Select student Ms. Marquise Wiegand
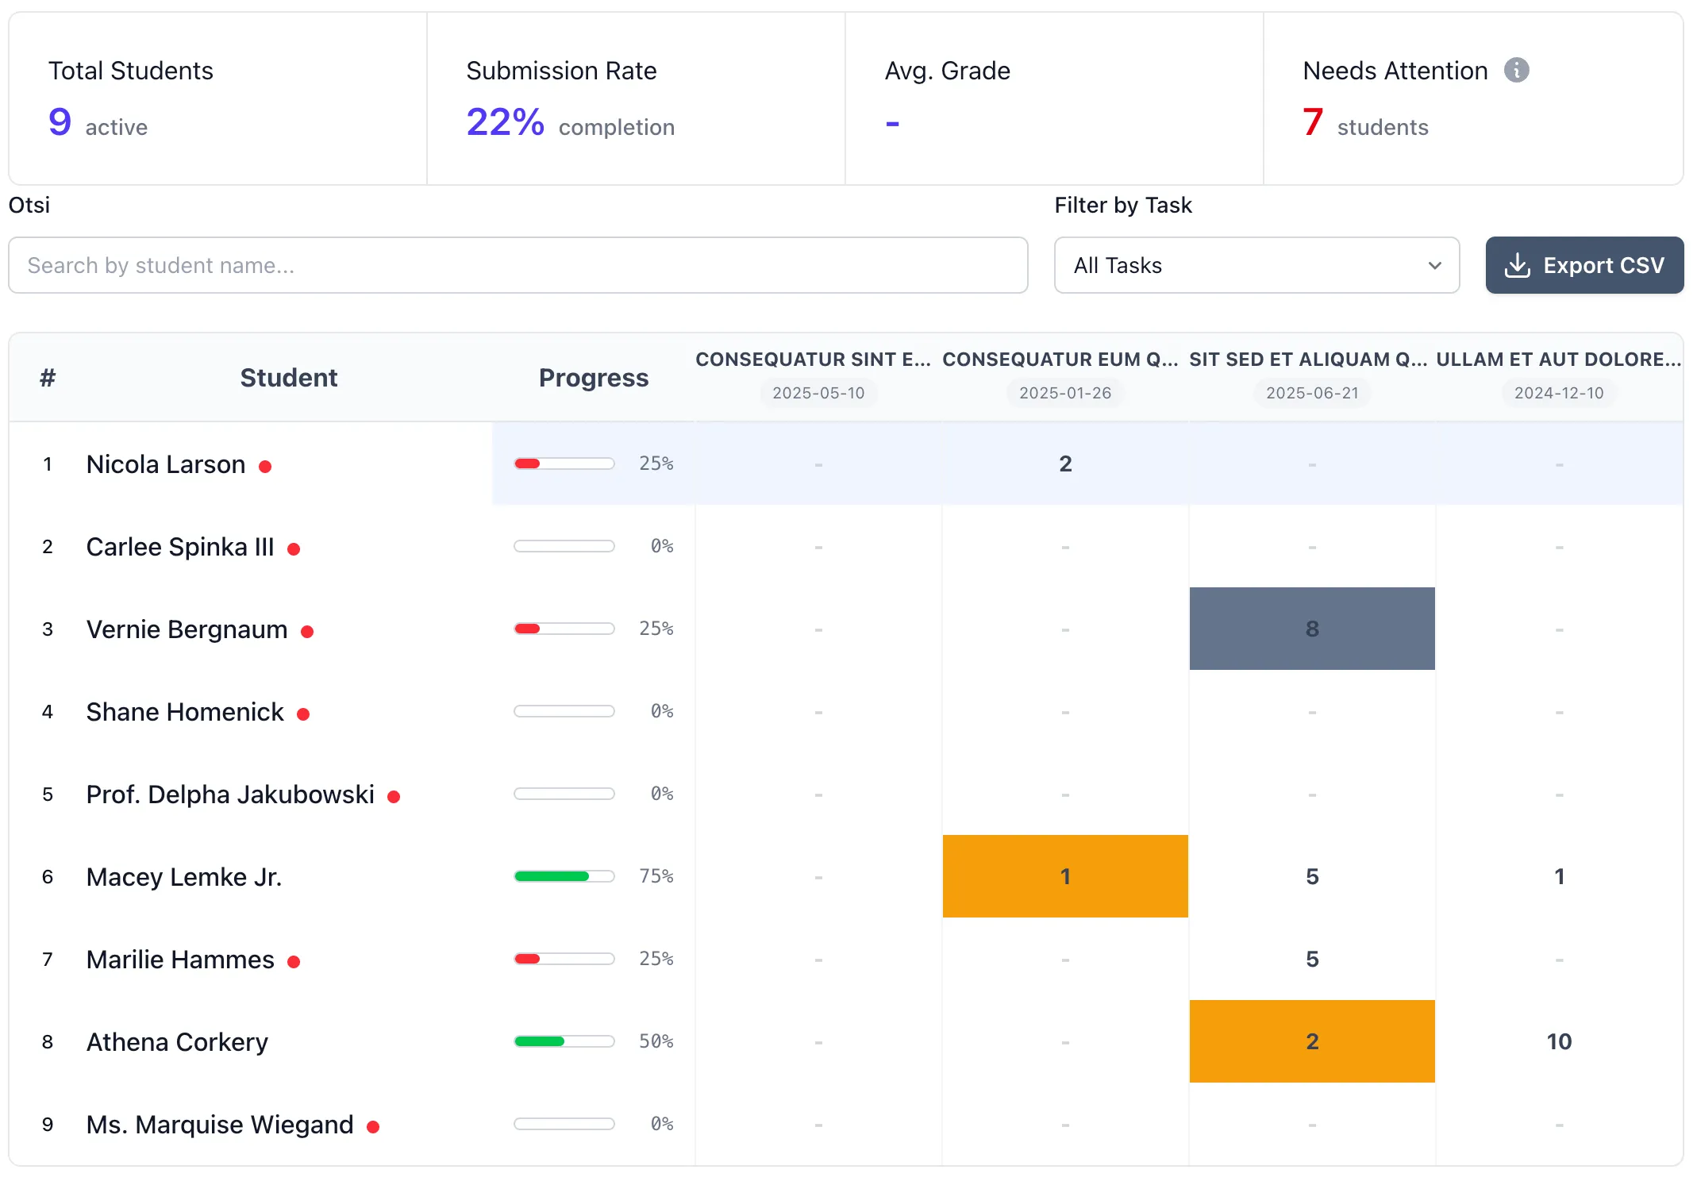Image resolution: width=1697 pixels, height=1181 pixels. coord(220,1125)
